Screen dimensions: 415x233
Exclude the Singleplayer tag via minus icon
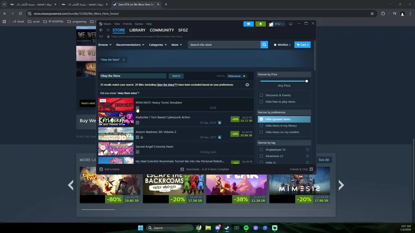coord(307,150)
